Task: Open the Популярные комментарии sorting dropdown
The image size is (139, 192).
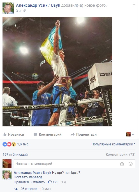Action: coord(113,144)
